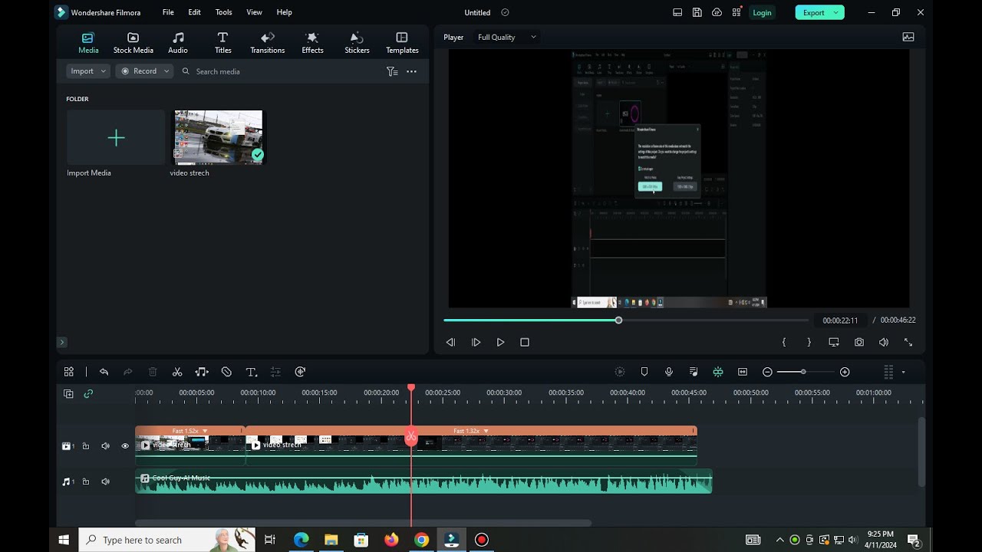Image resolution: width=982 pixels, height=552 pixels.
Task: Add a marker with the shield icon
Action: tap(644, 372)
